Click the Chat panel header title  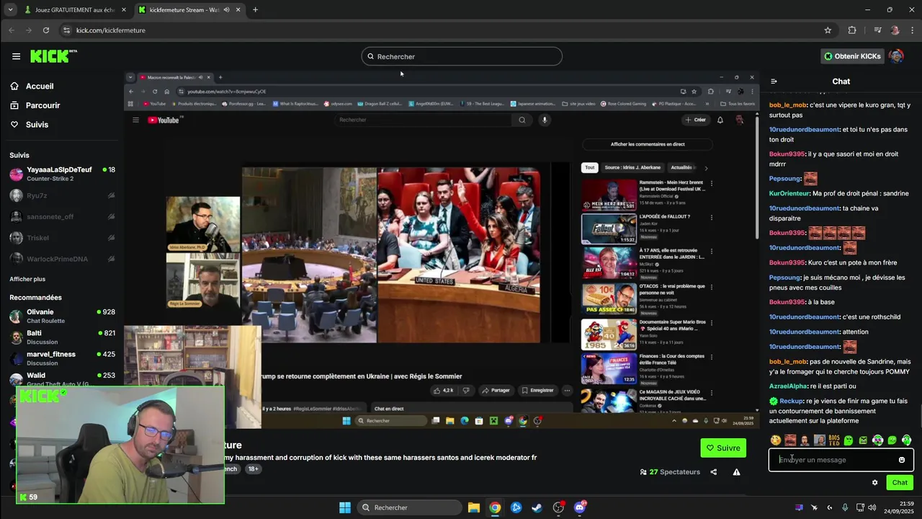[x=841, y=81]
